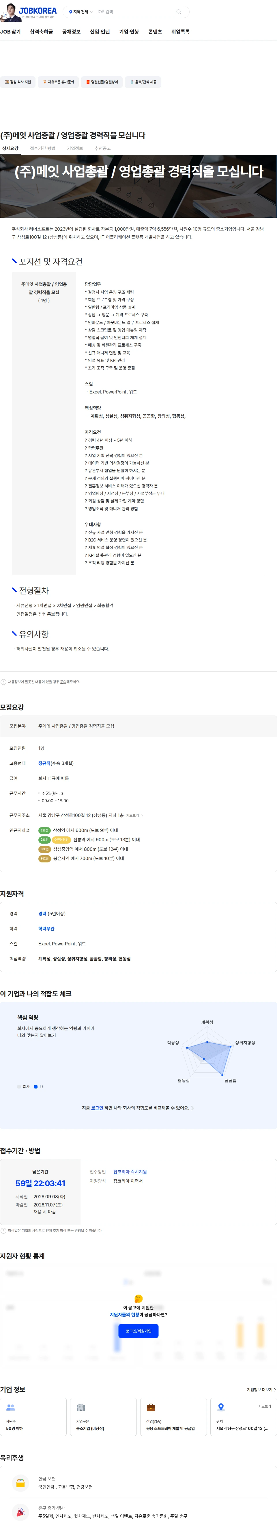Click the 지도보기 link beside 근무지주소
This screenshot has width=277, height=1521.
pyautogui.click(x=133, y=815)
